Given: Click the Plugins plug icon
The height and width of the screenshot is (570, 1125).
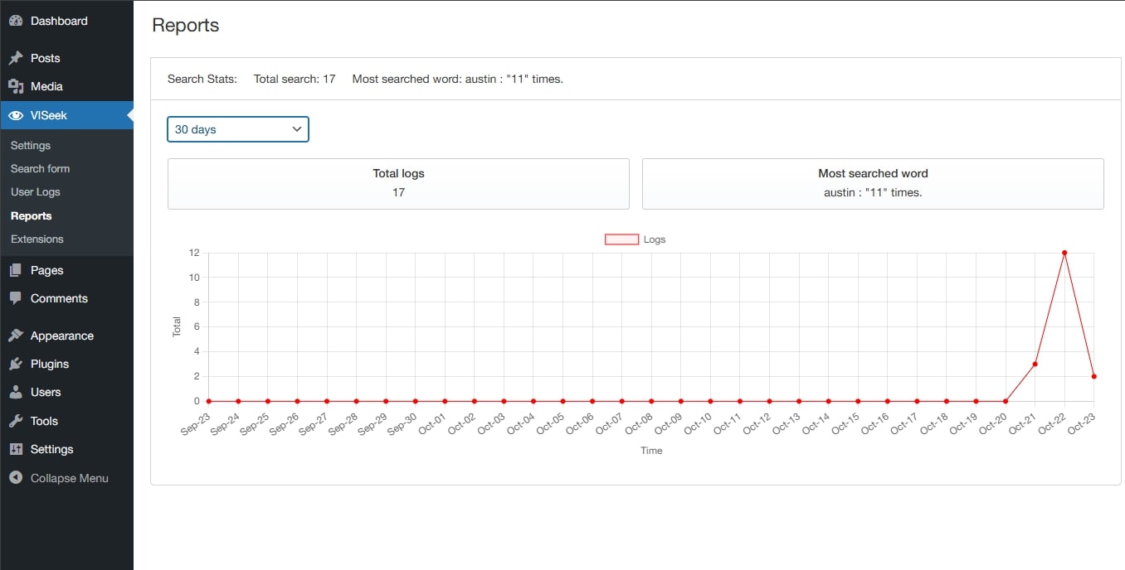Looking at the screenshot, I should point(16,364).
